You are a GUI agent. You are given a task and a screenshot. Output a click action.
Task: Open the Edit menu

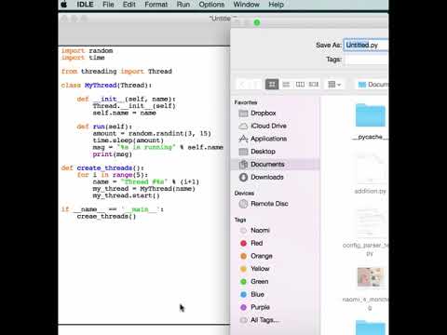point(129,5)
